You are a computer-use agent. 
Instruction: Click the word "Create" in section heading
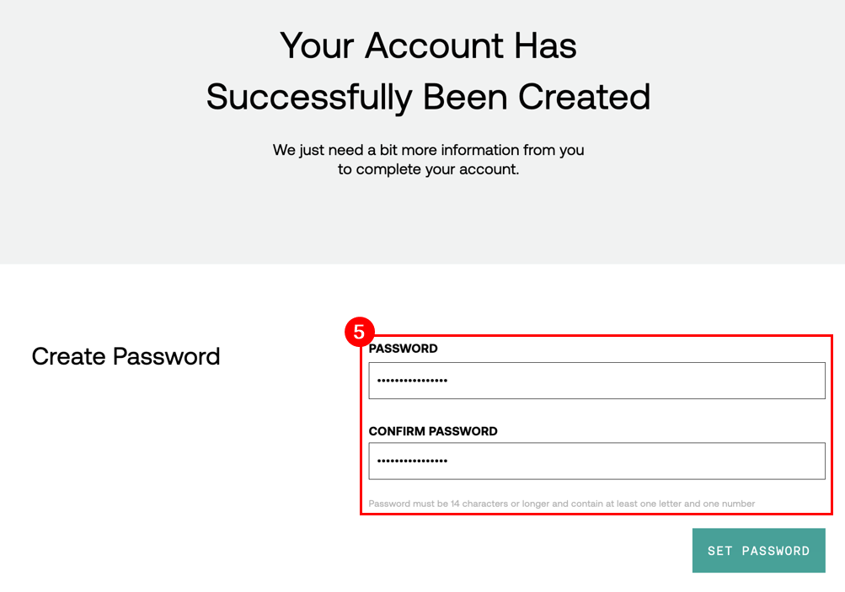click(69, 356)
